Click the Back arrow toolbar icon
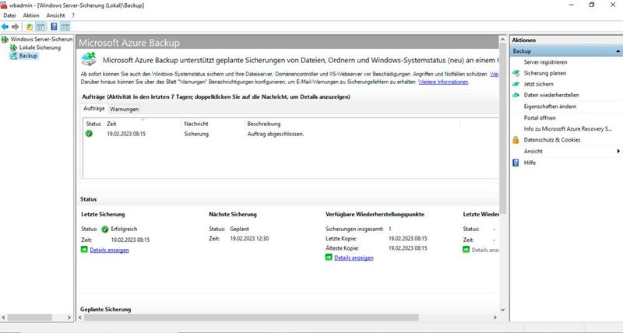This screenshot has height=333, width=623. (x=5, y=26)
